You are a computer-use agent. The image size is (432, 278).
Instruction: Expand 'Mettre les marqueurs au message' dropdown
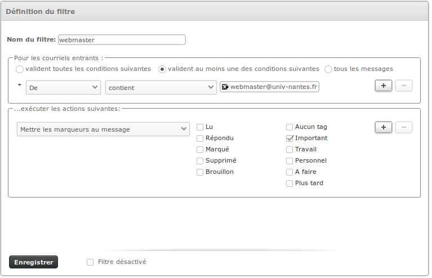coord(103,129)
